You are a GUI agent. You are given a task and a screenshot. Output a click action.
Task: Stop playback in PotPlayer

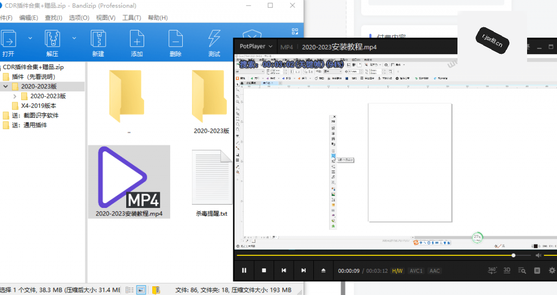pyautogui.click(x=264, y=271)
